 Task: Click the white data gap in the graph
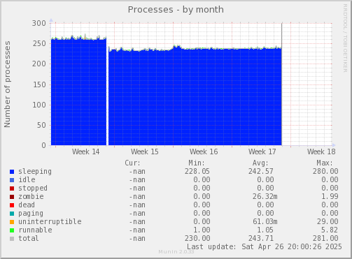pyautogui.click(x=107, y=93)
